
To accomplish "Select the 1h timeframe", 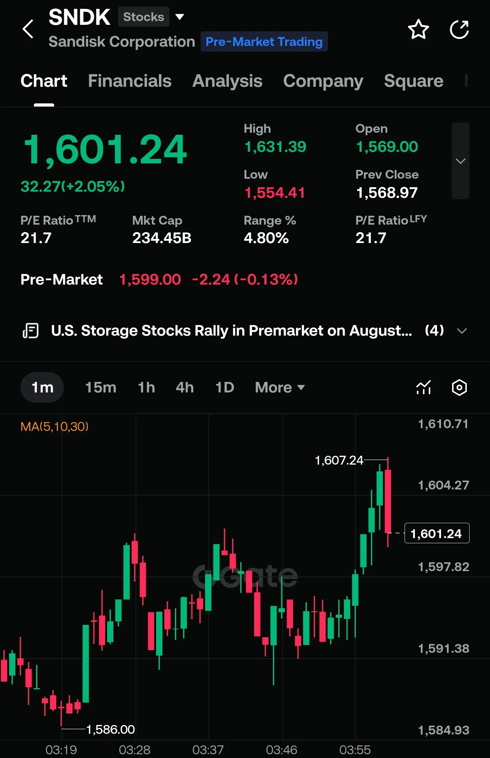I will pos(146,387).
